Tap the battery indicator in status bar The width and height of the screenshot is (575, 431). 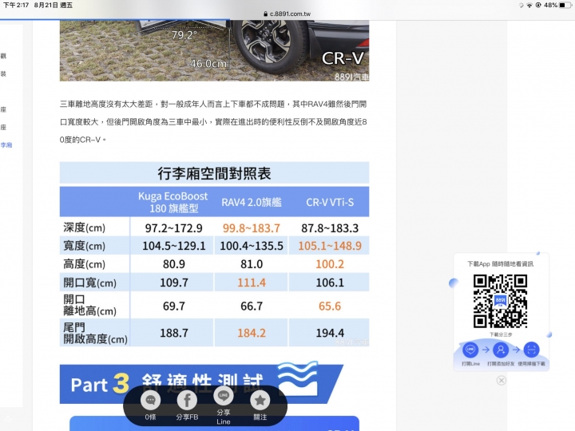click(566, 5)
